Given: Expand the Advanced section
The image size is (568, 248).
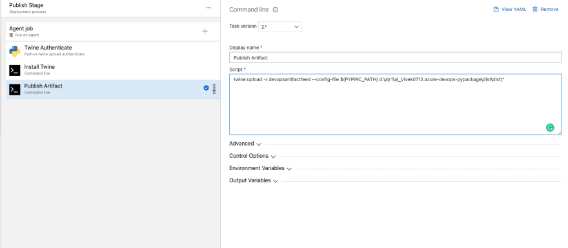Looking at the screenshot, I should coord(245,144).
